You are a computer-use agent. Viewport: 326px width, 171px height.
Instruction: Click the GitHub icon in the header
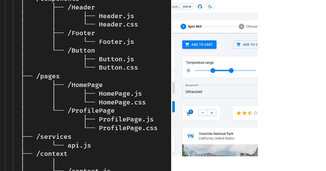tap(200, 7)
